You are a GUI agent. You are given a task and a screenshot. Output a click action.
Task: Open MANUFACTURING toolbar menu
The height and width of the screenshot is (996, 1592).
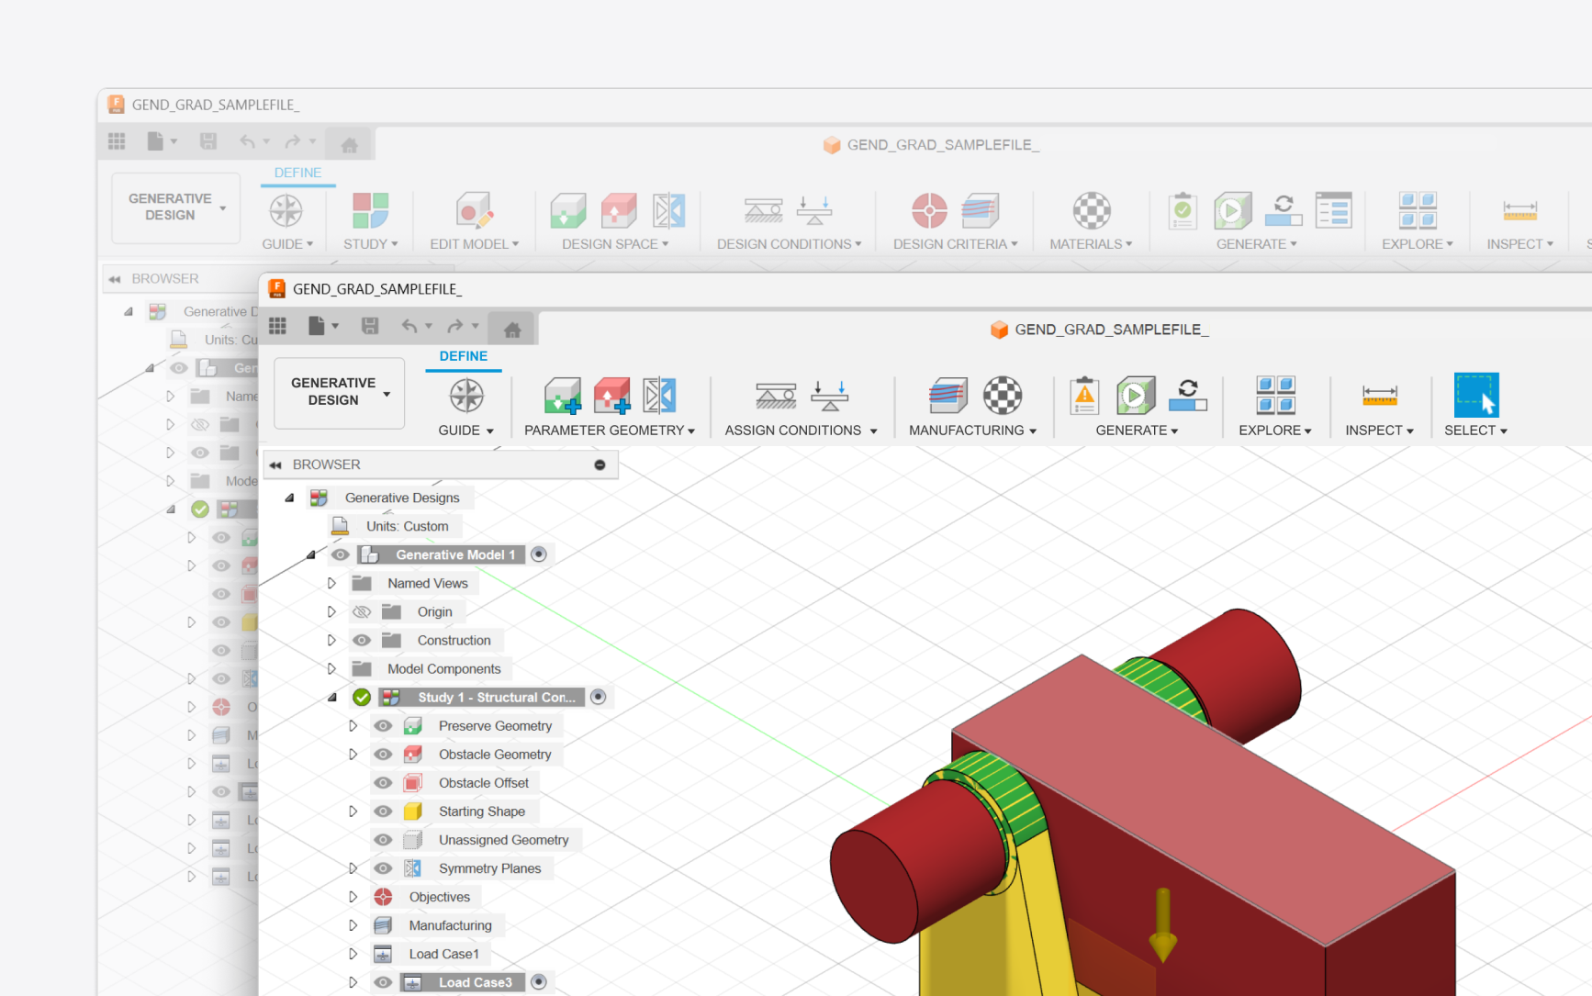972,431
